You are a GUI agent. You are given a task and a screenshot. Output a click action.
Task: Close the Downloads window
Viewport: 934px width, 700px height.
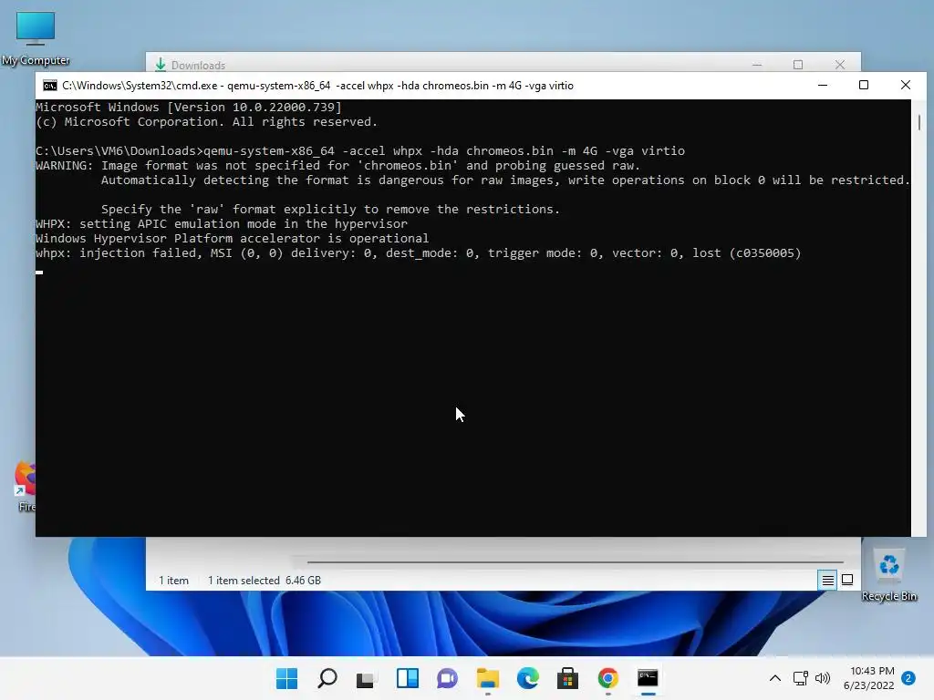click(x=840, y=65)
